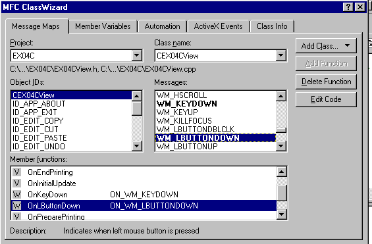Screen dimensions: 372x244
Task: Click the W icon beside OnKeyDown
Action: point(17,195)
